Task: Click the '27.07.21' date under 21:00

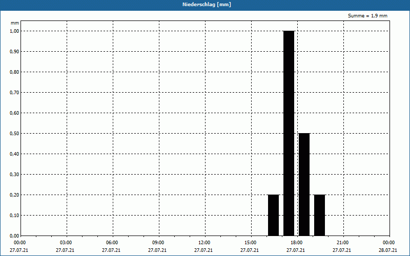Action: point(342,250)
